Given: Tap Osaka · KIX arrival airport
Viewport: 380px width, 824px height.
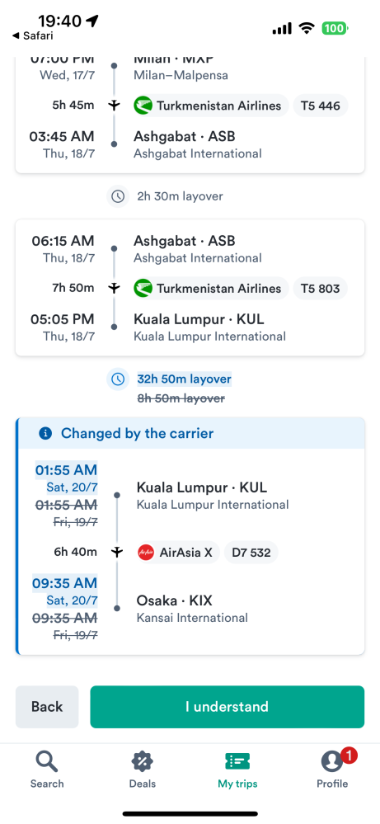Looking at the screenshot, I should pos(175,600).
